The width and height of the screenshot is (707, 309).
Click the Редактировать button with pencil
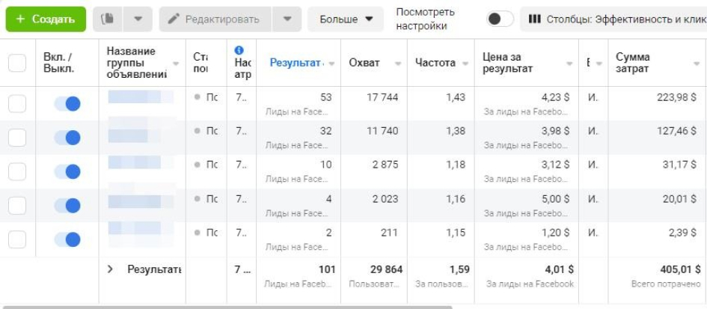214,19
